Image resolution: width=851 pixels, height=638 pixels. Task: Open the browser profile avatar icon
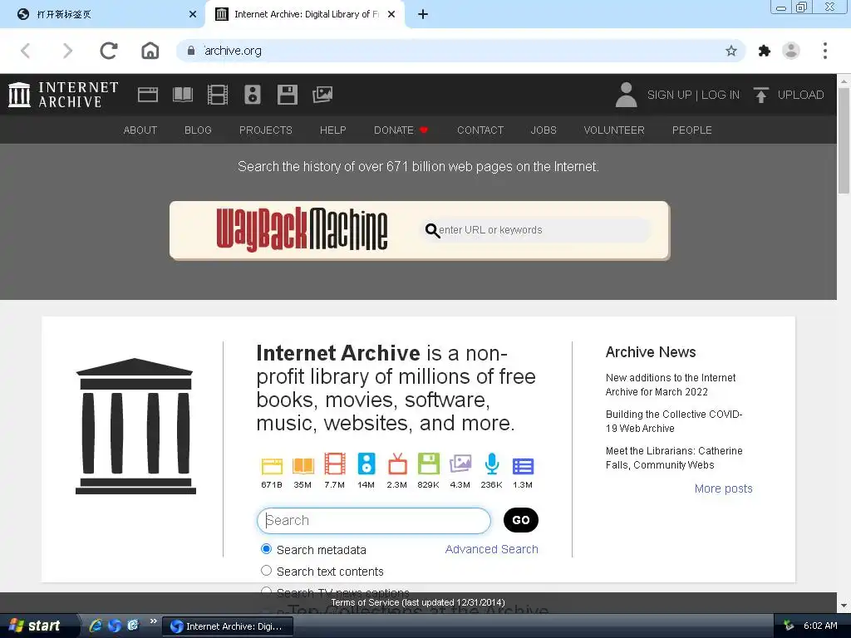pyautogui.click(x=791, y=51)
